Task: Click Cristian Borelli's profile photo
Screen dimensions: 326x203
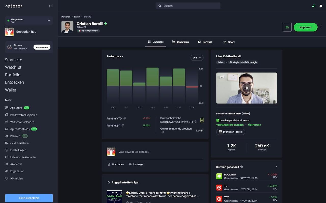Action: click(67, 27)
